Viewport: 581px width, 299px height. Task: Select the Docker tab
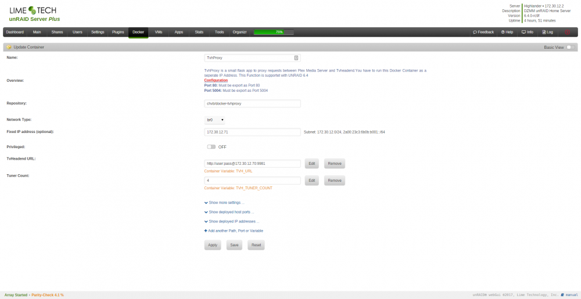pyautogui.click(x=138, y=32)
